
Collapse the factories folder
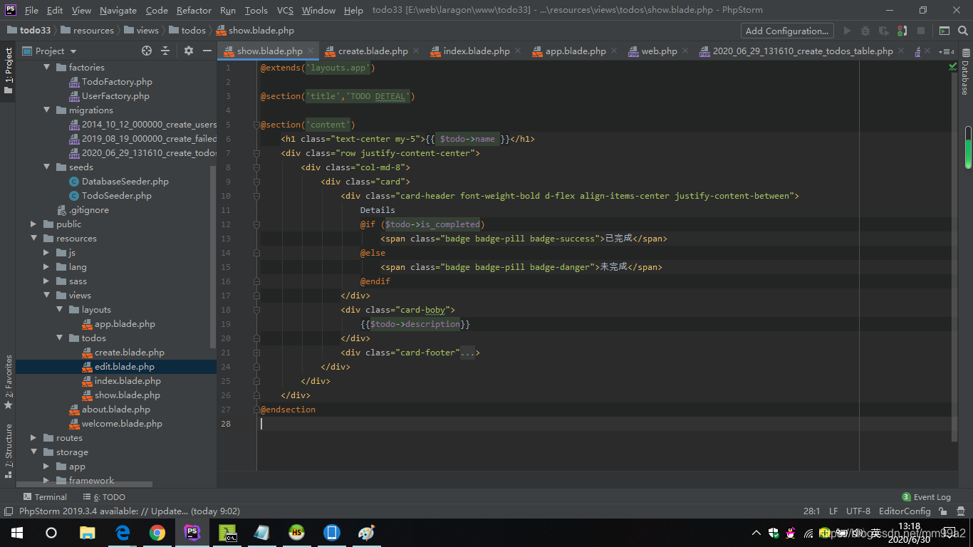[x=47, y=68]
